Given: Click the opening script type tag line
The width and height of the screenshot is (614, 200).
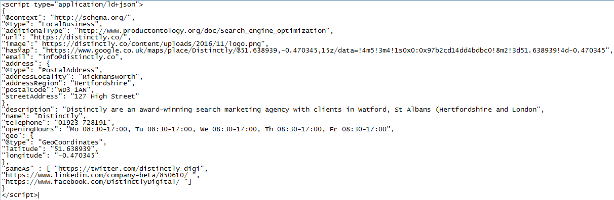Looking at the screenshot, I should (73, 4).
